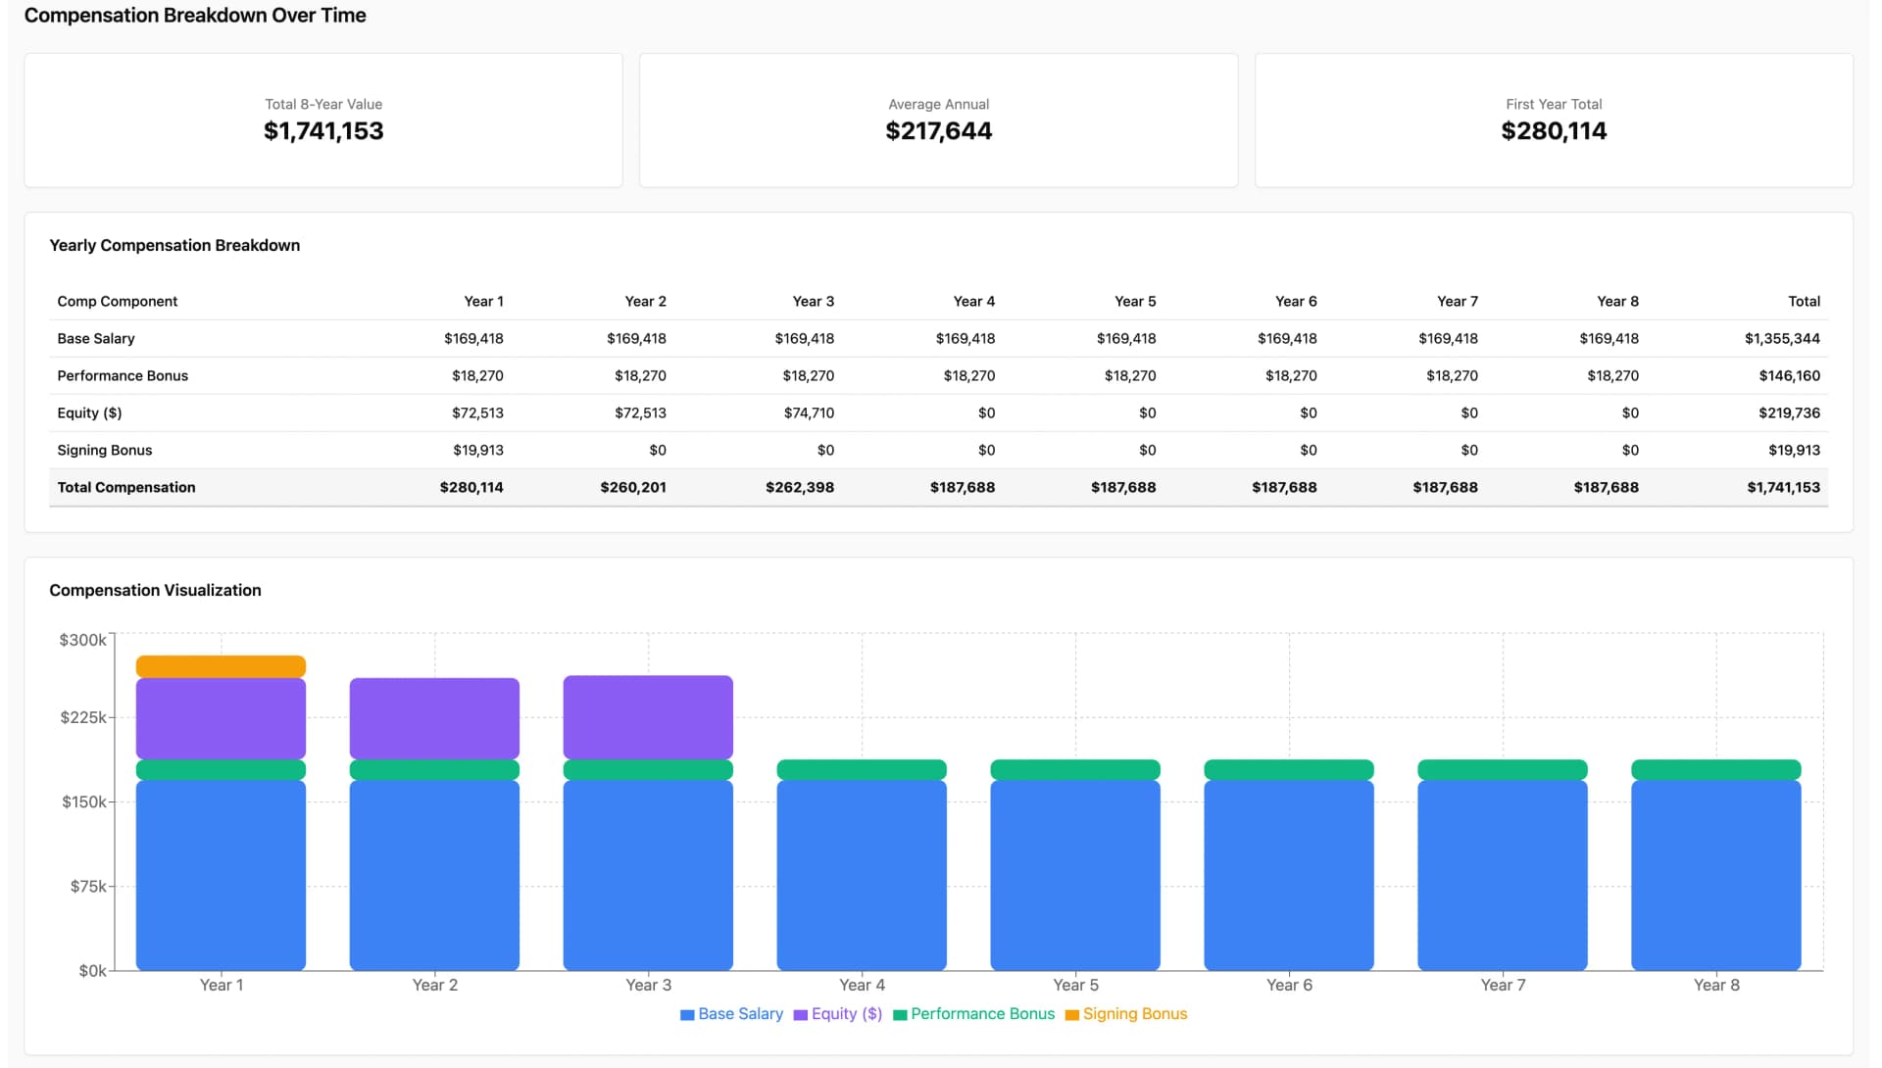This screenshot has width=1882, height=1068.
Task: Select the Year 8 column header
Action: [x=1616, y=301]
